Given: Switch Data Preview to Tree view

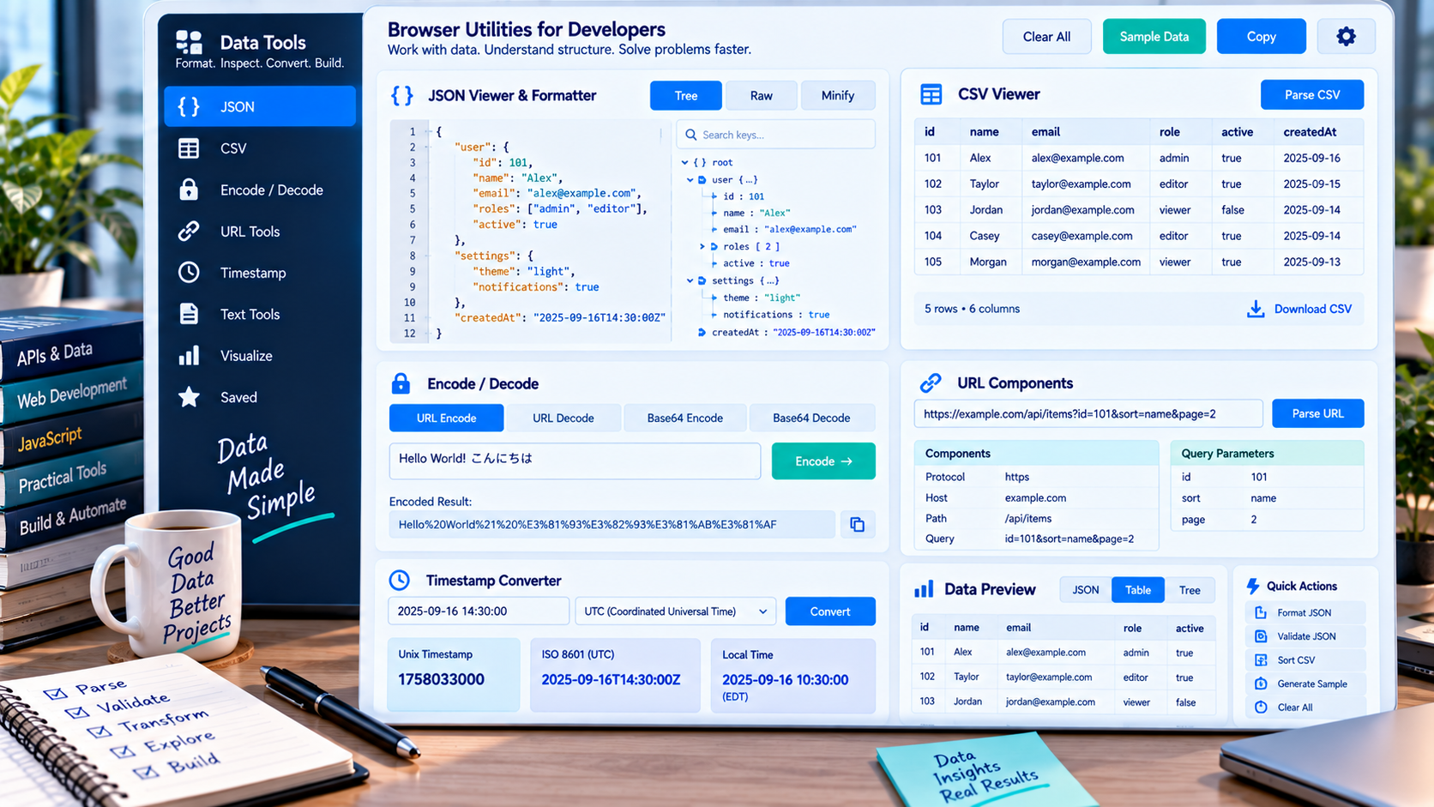Looking at the screenshot, I should click(1190, 590).
